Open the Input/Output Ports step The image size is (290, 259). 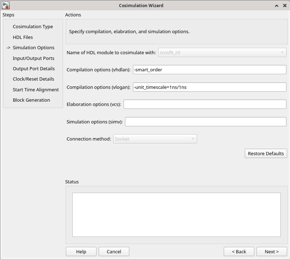click(33, 58)
